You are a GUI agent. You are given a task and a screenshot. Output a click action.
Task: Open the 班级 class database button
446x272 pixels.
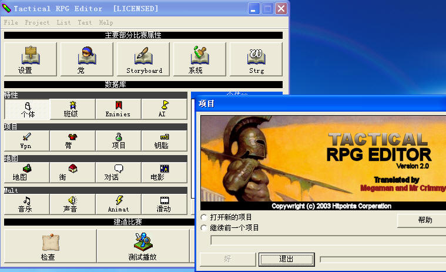coord(72,109)
